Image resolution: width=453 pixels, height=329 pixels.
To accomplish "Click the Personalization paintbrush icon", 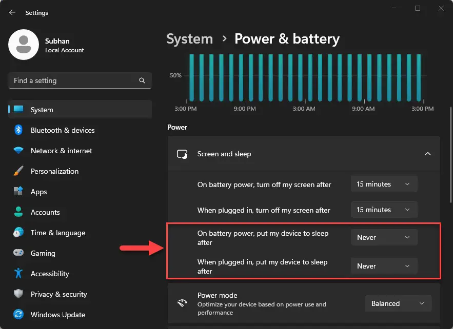I will click(x=18, y=171).
